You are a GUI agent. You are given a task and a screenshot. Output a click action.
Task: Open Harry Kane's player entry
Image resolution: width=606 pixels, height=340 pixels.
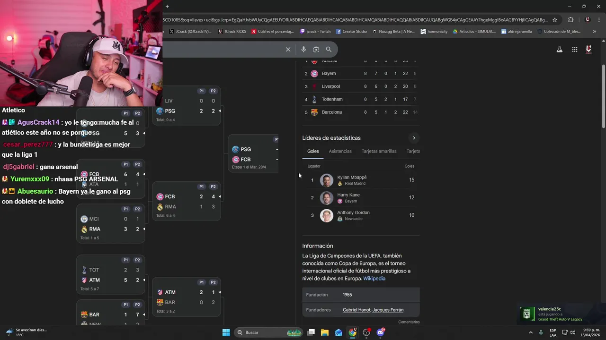tap(361, 197)
